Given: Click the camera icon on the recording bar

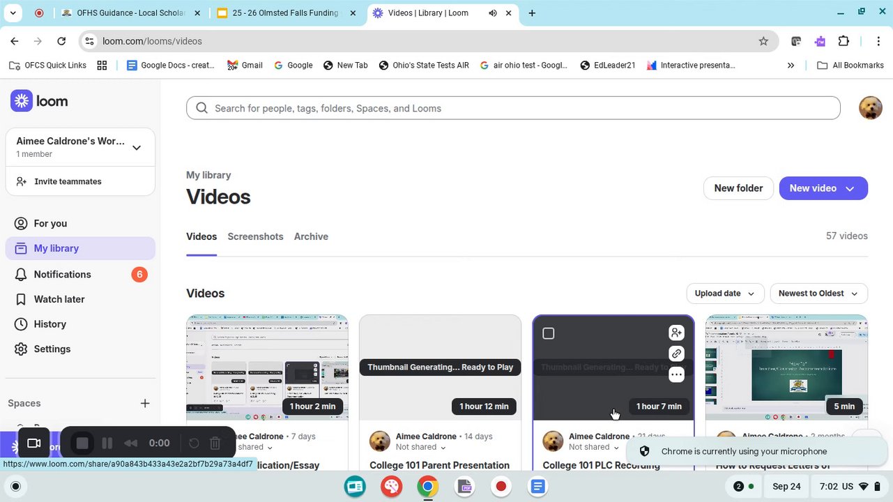Looking at the screenshot, I should point(33,443).
